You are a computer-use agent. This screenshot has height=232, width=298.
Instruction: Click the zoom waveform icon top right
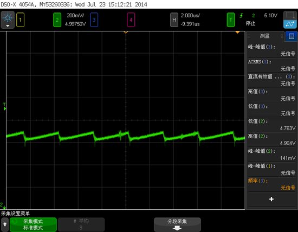pyautogui.click(x=290, y=20)
